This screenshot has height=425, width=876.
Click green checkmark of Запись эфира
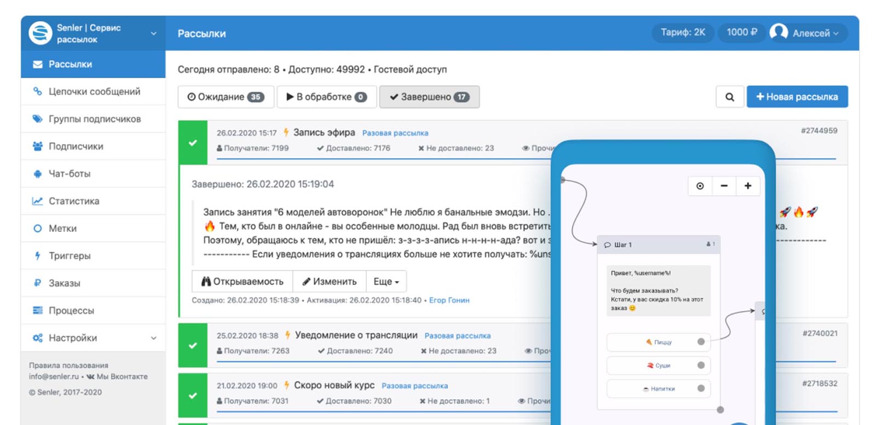pyautogui.click(x=193, y=143)
